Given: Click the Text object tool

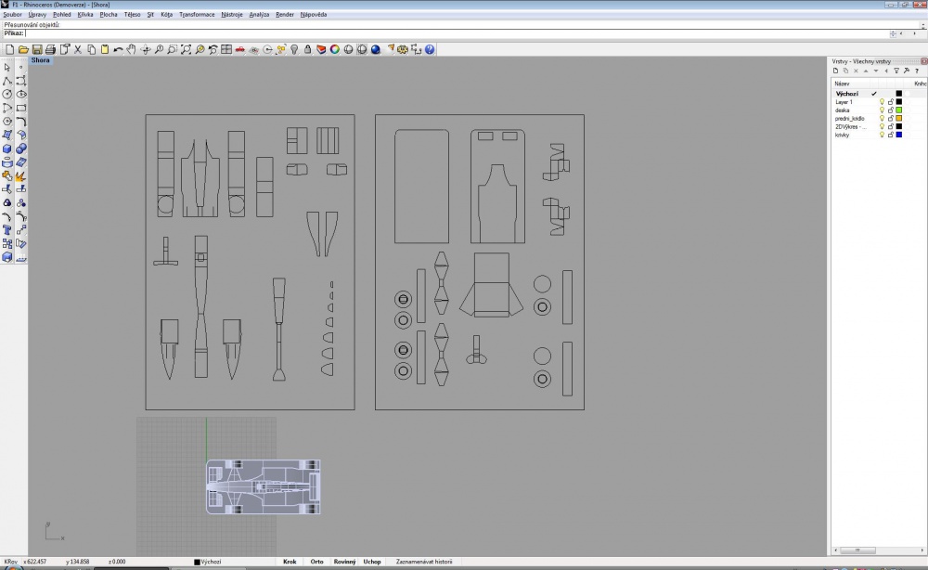Looking at the screenshot, I should click(x=7, y=230).
